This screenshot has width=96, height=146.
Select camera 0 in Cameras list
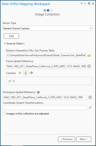click(49, 81)
